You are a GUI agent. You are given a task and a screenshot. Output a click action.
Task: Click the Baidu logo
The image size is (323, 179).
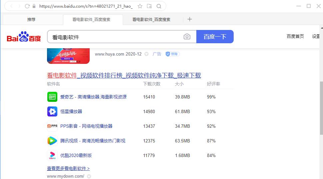pyautogui.click(x=24, y=37)
